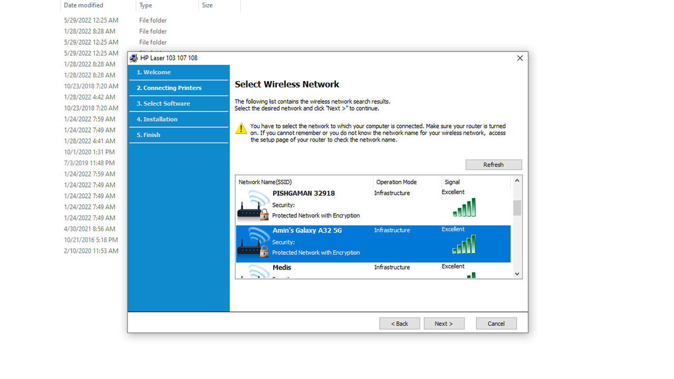Go back to the previous step

tap(399, 323)
